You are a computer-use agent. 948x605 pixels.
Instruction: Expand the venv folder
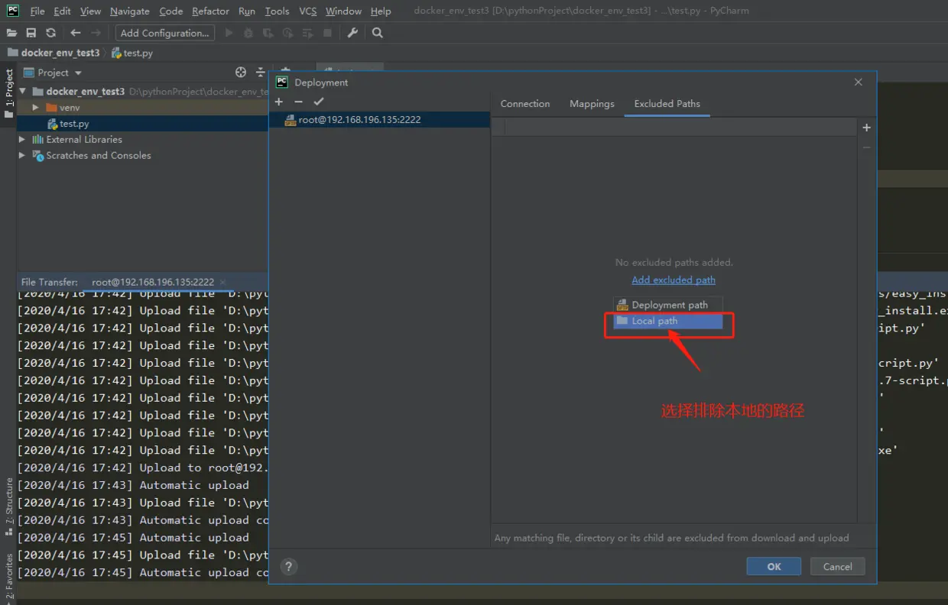tap(35, 108)
